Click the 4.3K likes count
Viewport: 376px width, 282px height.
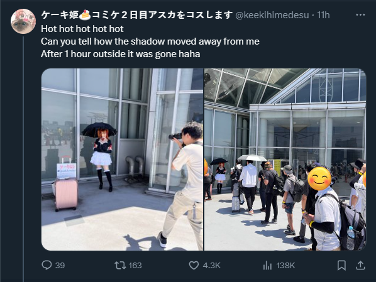point(211,266)
